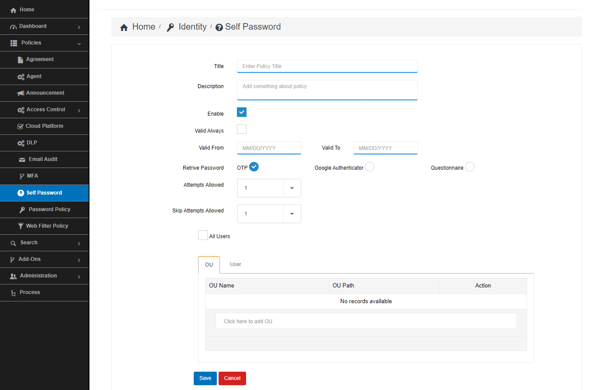Screen dimensions: 596x390
Task: Save the Self Password policy
Action: coord(205,378)
